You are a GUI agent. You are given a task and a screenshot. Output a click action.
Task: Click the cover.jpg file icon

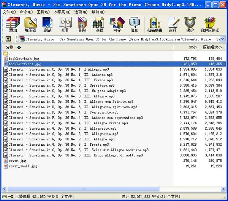click(6, 161)
